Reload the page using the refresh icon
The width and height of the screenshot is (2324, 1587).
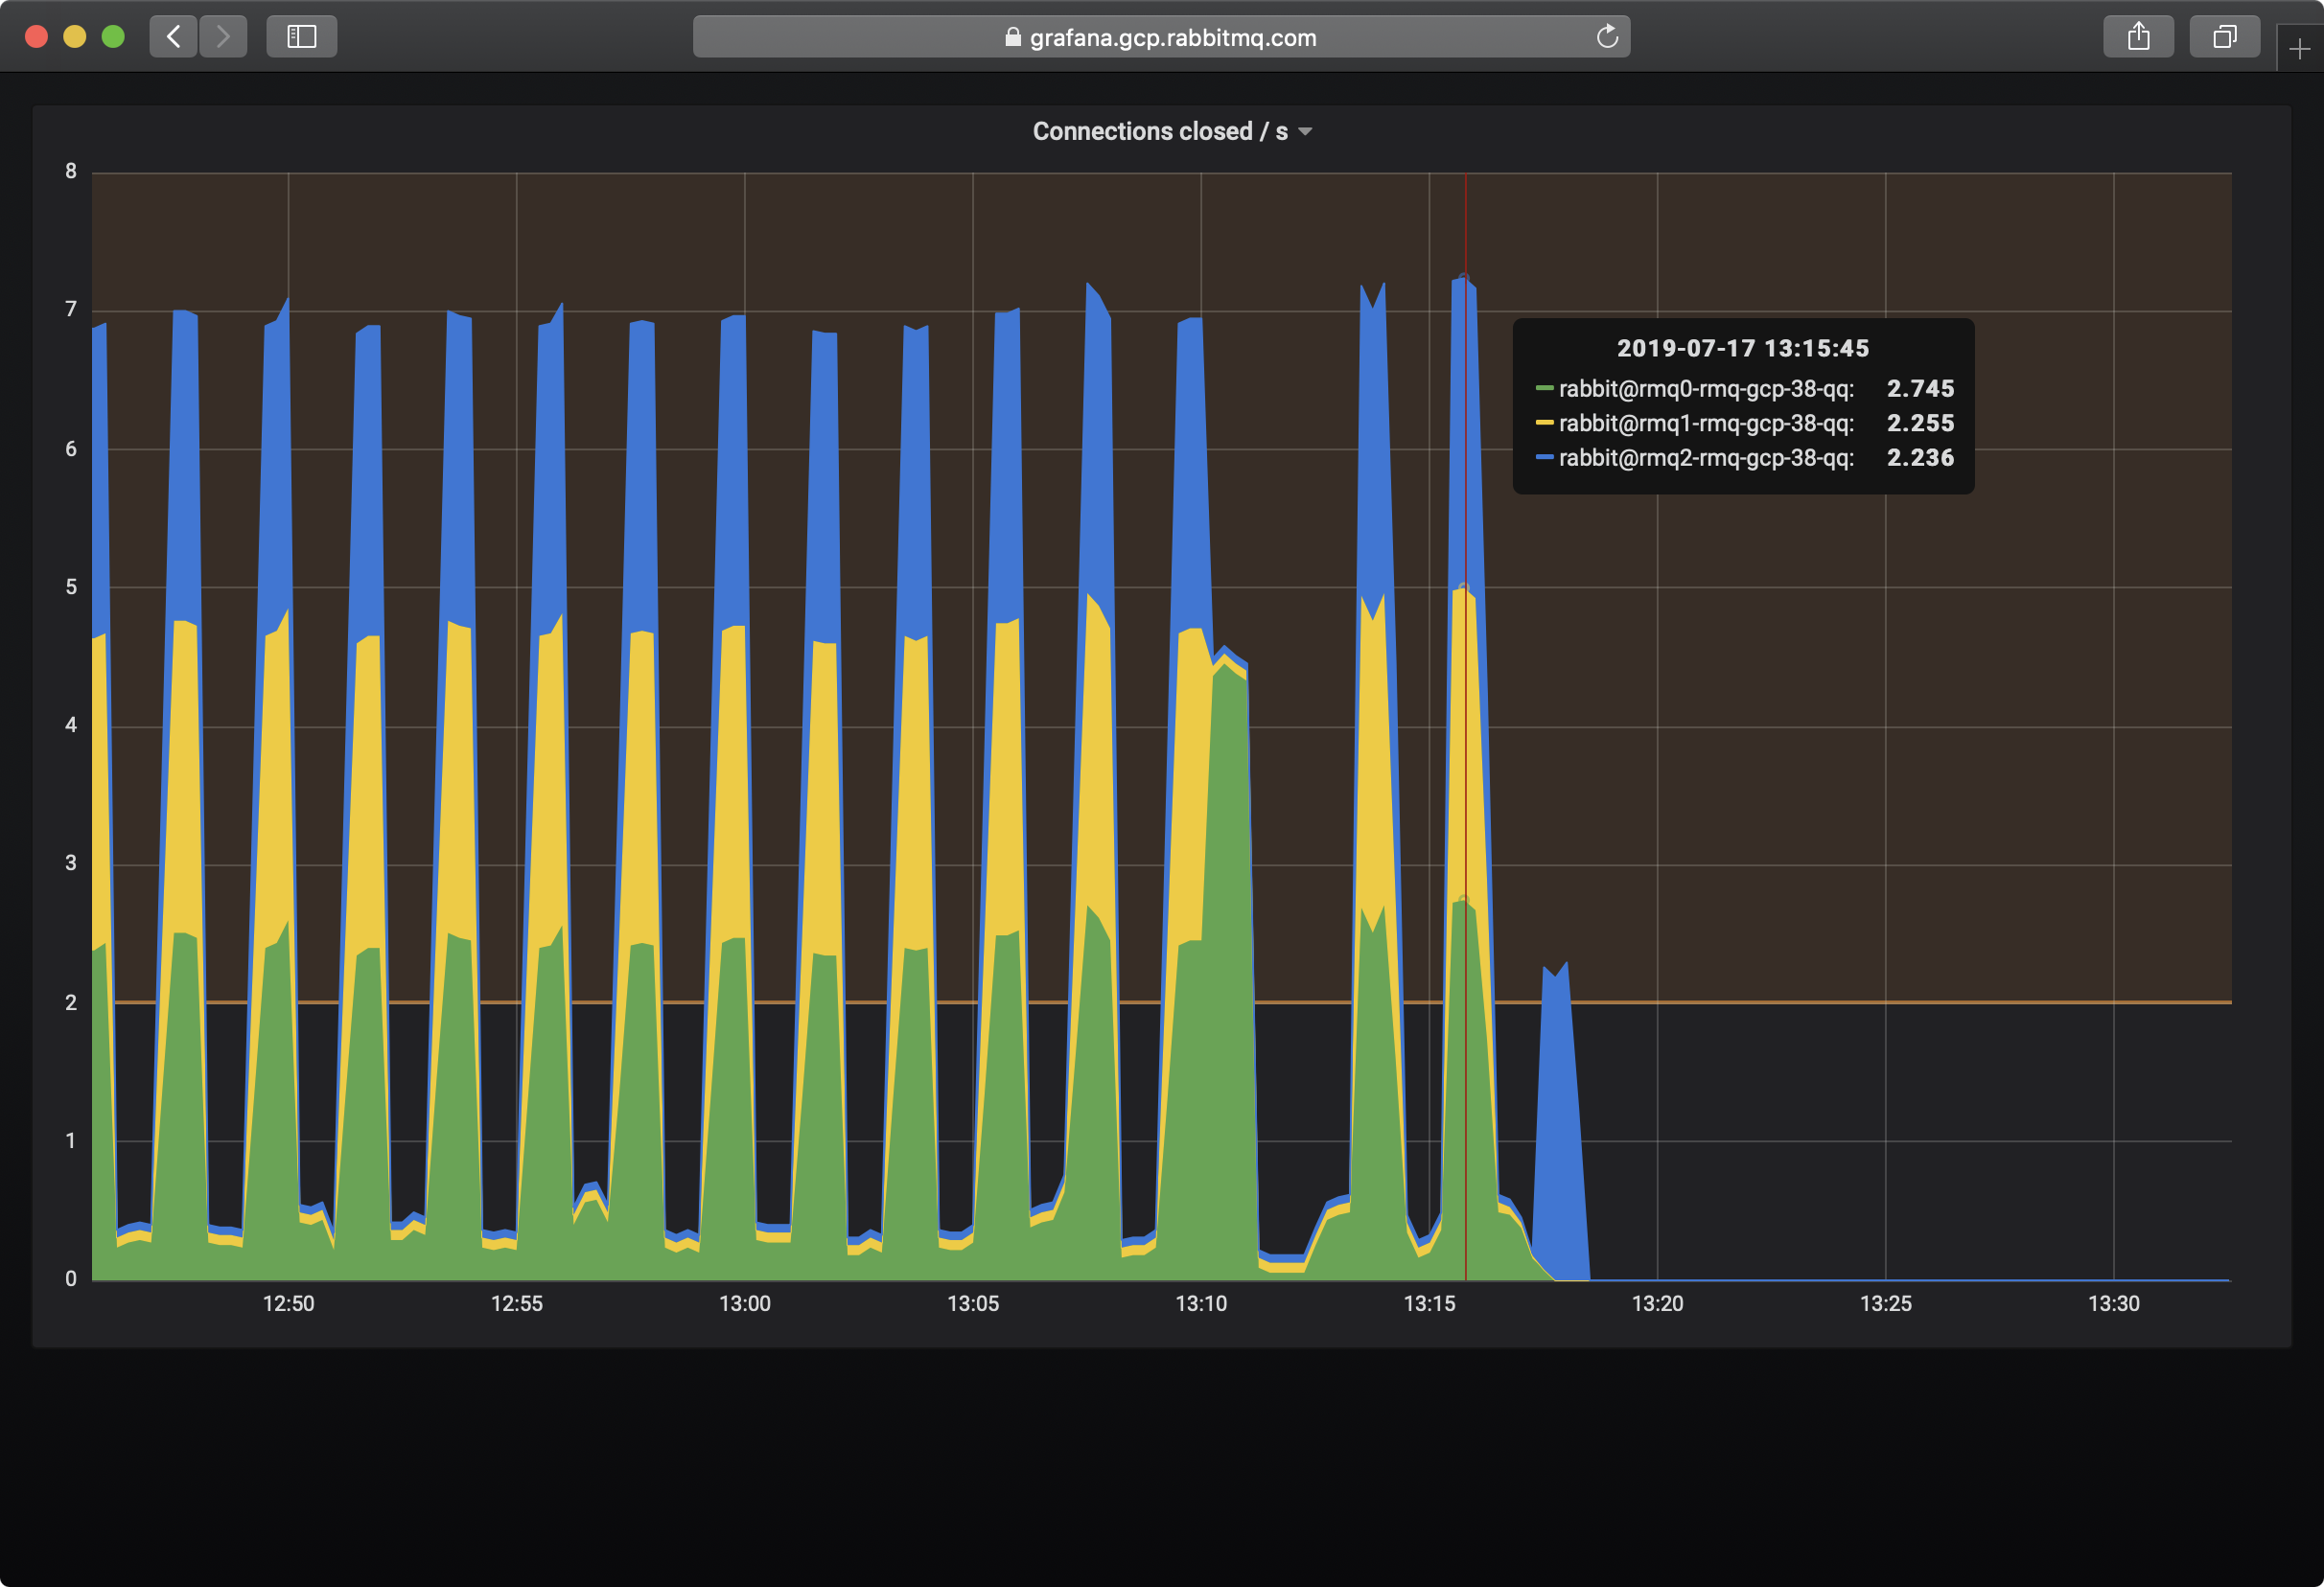pos(1606,37)
